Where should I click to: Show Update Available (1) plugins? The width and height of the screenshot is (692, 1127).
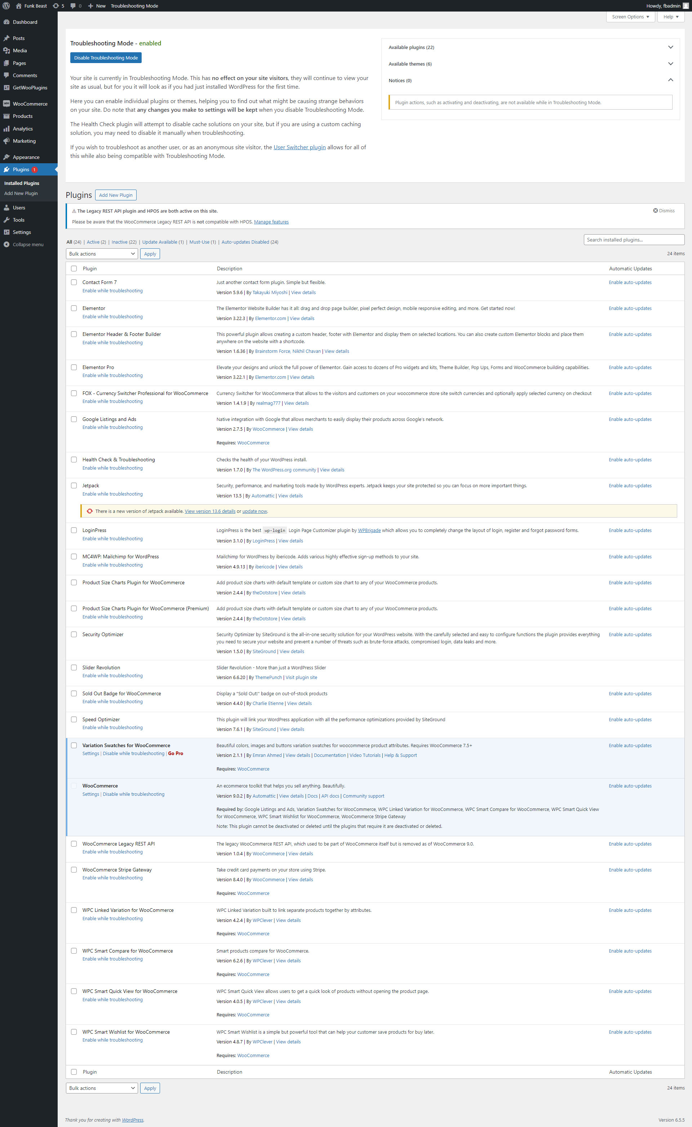(x=163, y=242)
